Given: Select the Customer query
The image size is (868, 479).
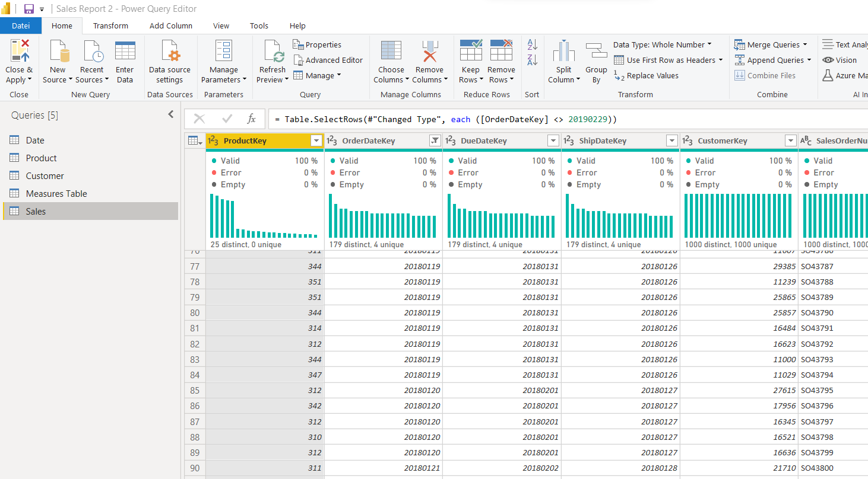Looking at the screenshot, I should (45, 176).
